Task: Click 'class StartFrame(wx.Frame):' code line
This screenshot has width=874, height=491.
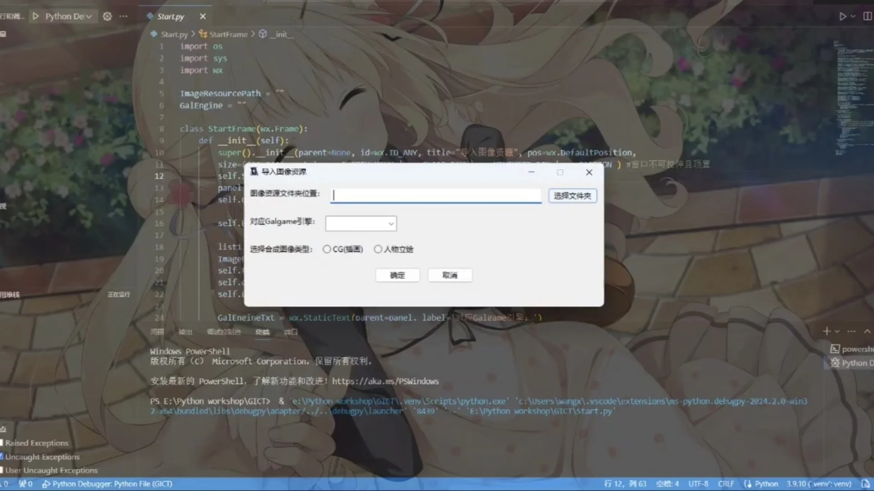Action: pos(244,129)
